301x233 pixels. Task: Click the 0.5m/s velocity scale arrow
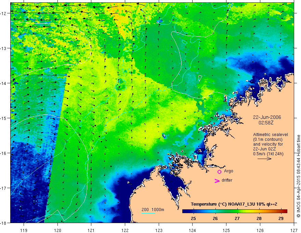pyautogui.click(x=264, y=159)
